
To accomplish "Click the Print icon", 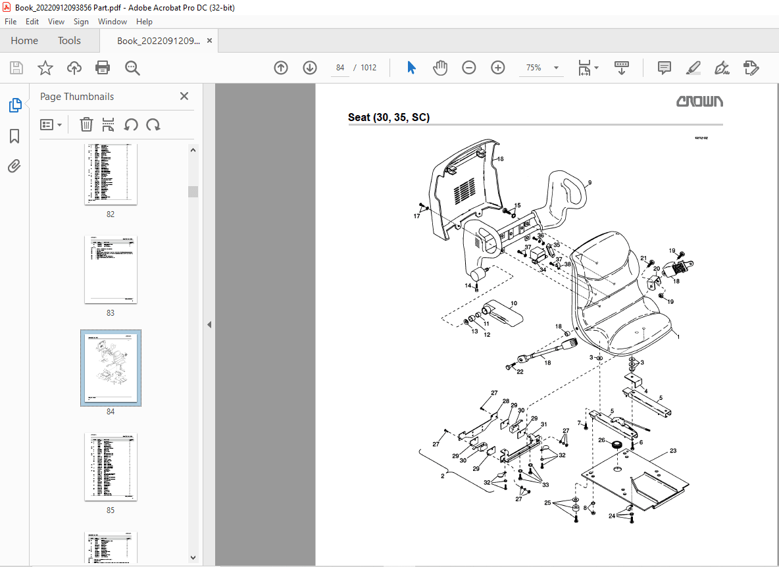I will [x=103, y=68].
